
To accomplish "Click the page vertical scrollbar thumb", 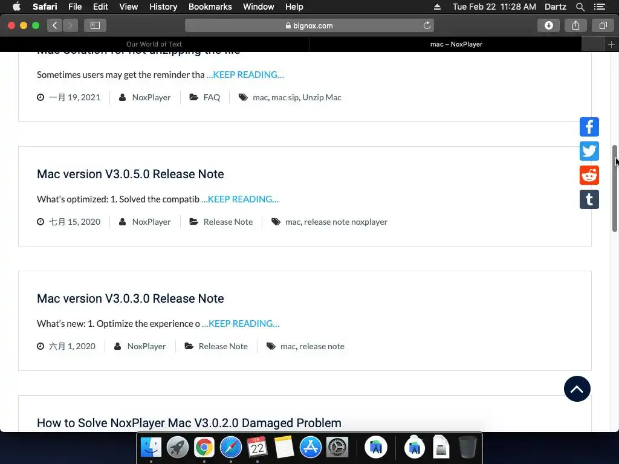I will (x=614, y=188).
